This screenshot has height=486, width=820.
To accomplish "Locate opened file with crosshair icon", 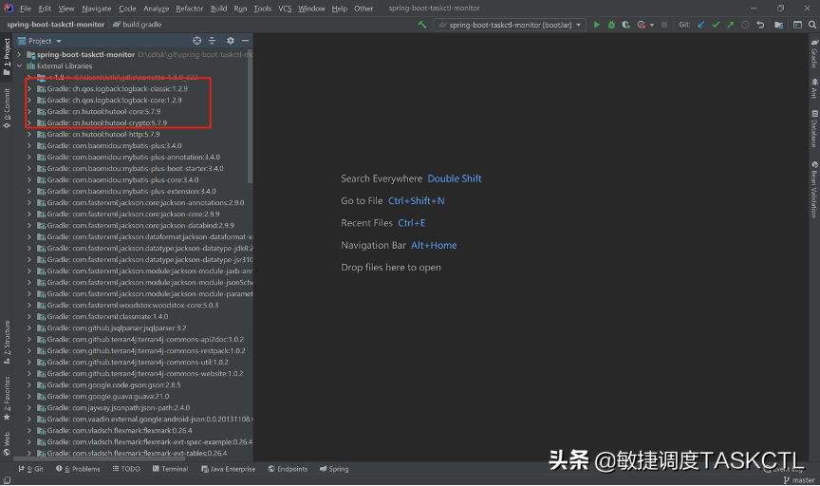I will click(x=196, y=40).
